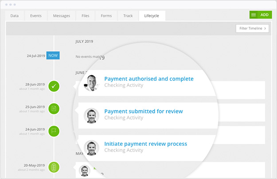Click avatar next to Payment submitted for review
This screenshot has width=277, height=179.
[92, 115]
